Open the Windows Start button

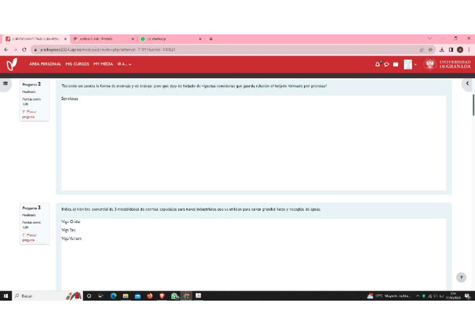tap(6, 296)
